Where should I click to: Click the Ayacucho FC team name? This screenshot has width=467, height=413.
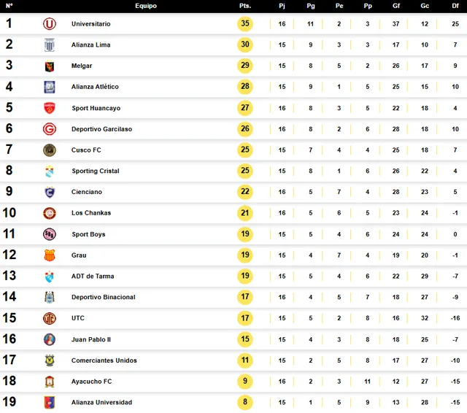click(91, 382)
